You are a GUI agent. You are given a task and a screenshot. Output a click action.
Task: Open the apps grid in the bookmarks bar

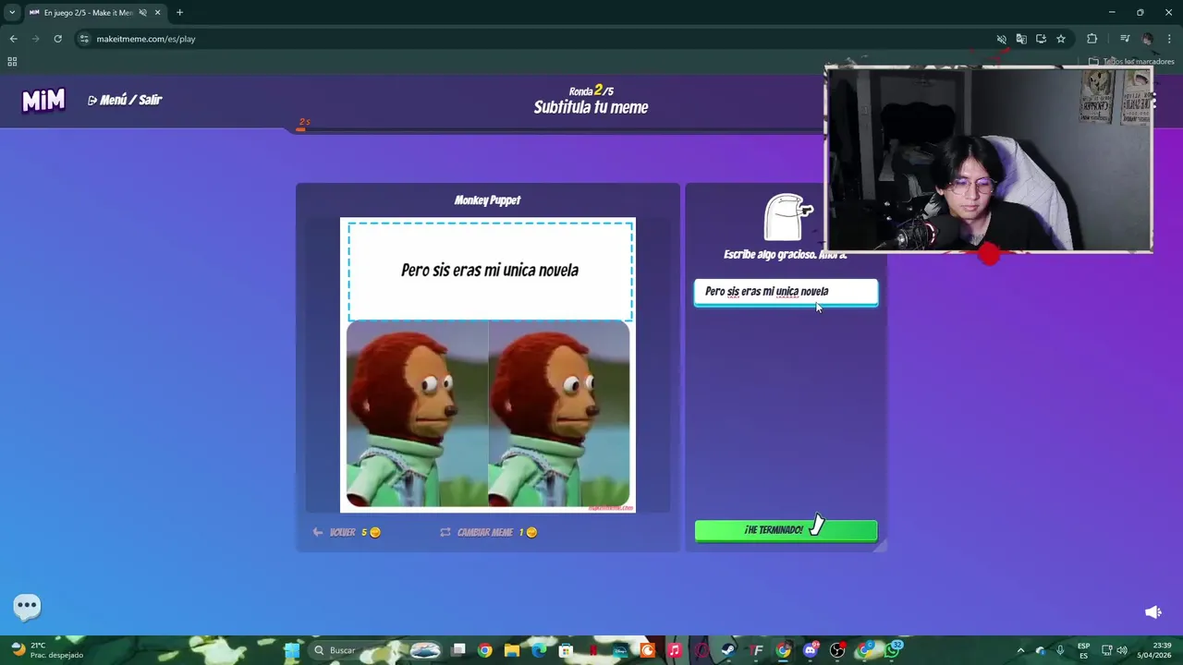pos(12,62)
